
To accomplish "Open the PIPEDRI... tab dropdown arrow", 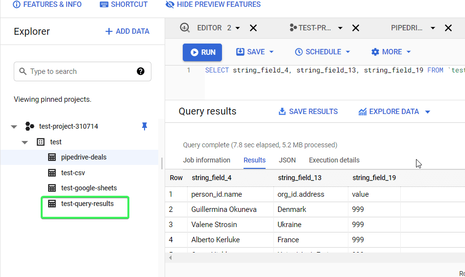I will click(433, 28).
